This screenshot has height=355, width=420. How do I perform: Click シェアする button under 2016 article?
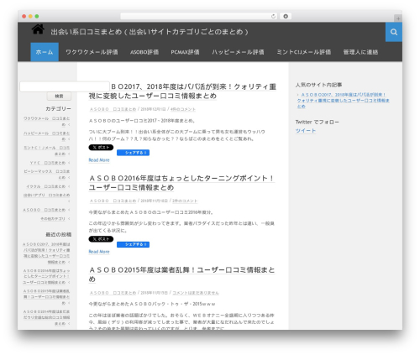pyautogui.click(x=133, y=244)
